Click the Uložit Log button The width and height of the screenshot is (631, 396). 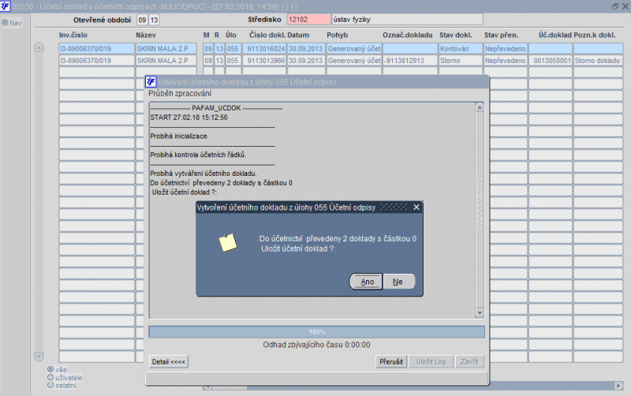[431, 362]
